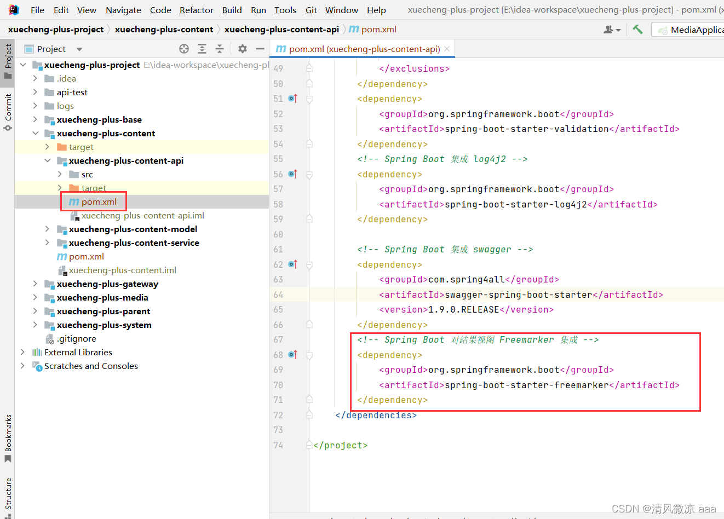Click the IntelliJ IDEA app logo icon
The width and height of the screenshot is (724, 519).
[13, 10]
